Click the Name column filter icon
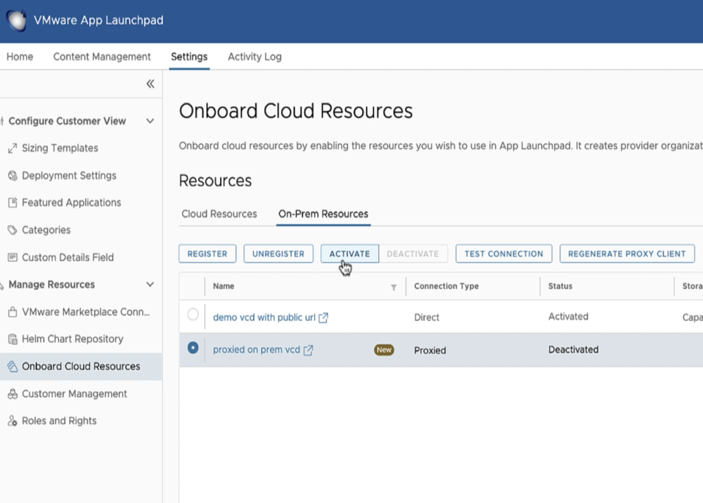Screen dimensions: 703x503 [393, 287]
